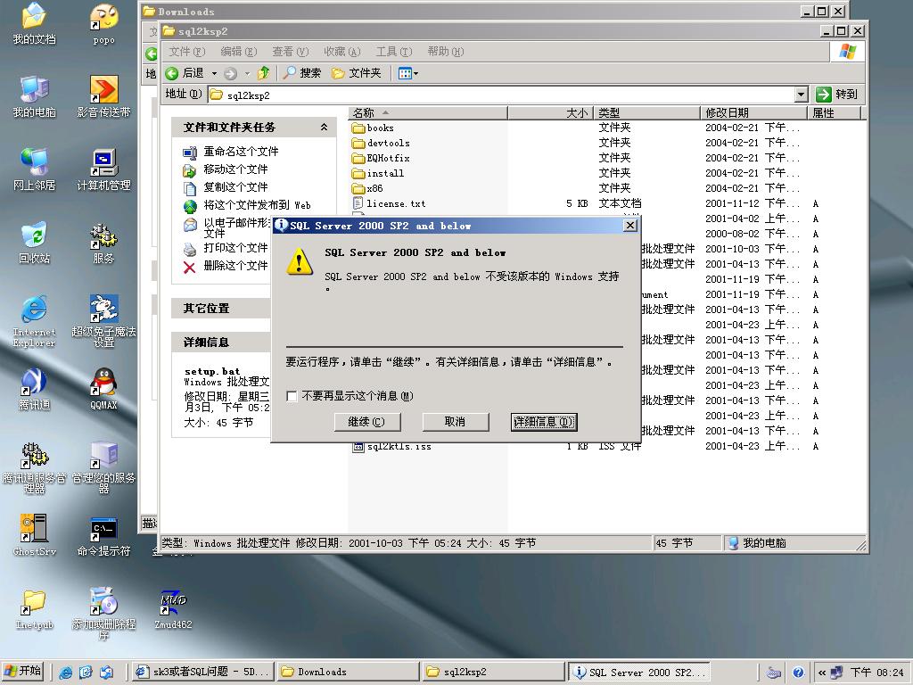Collapse the 文件和文件夹任务 panel
Viewport: 913px width, 685px height.
tap(325, 127)
